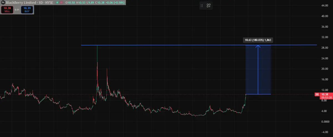Click the add layout grid icon
Image resolution: width=333 pixels, height=137 pixels.
coord(209,6)
